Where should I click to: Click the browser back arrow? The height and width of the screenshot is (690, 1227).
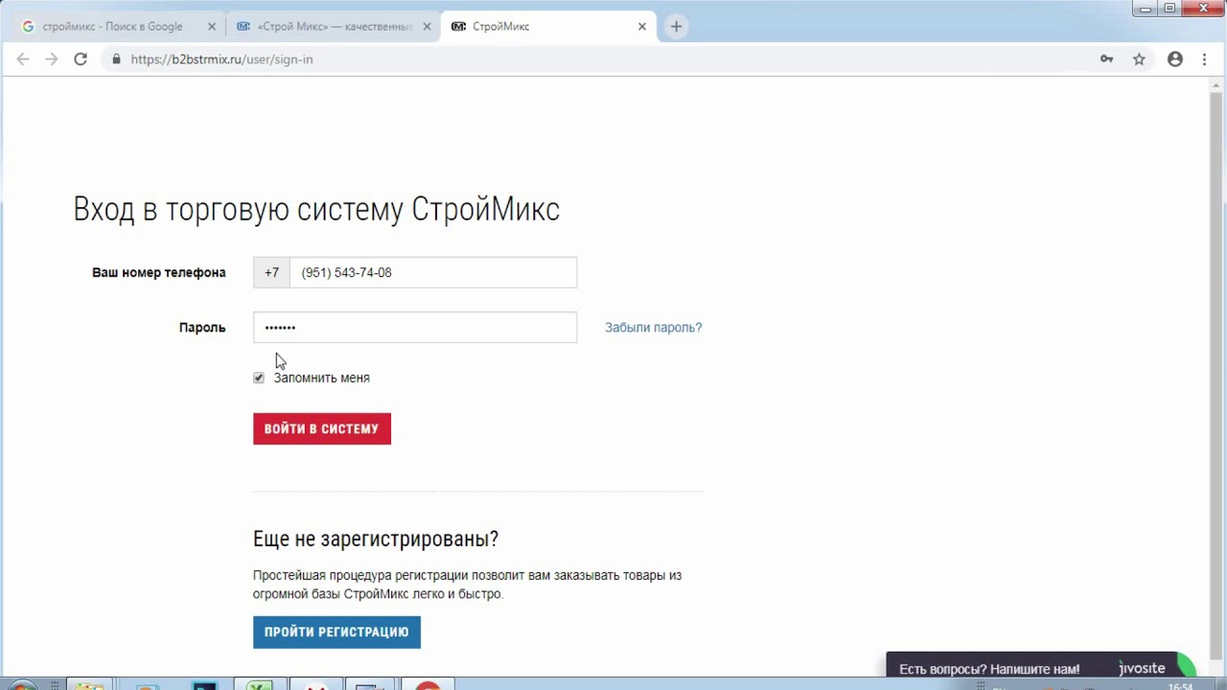(23, 59)
